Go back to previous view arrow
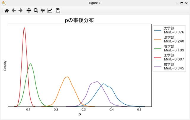The image size is (190, 120). pos(14,10)
